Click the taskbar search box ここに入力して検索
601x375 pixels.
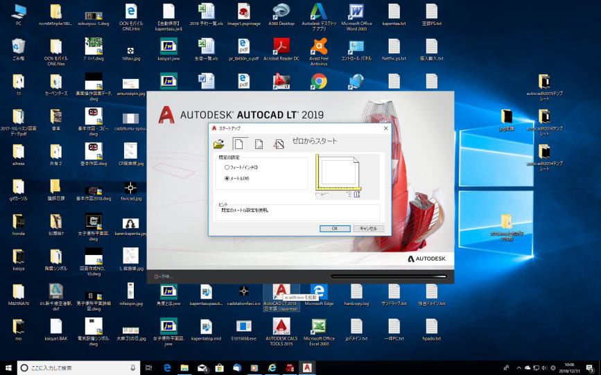pos(78,367)
